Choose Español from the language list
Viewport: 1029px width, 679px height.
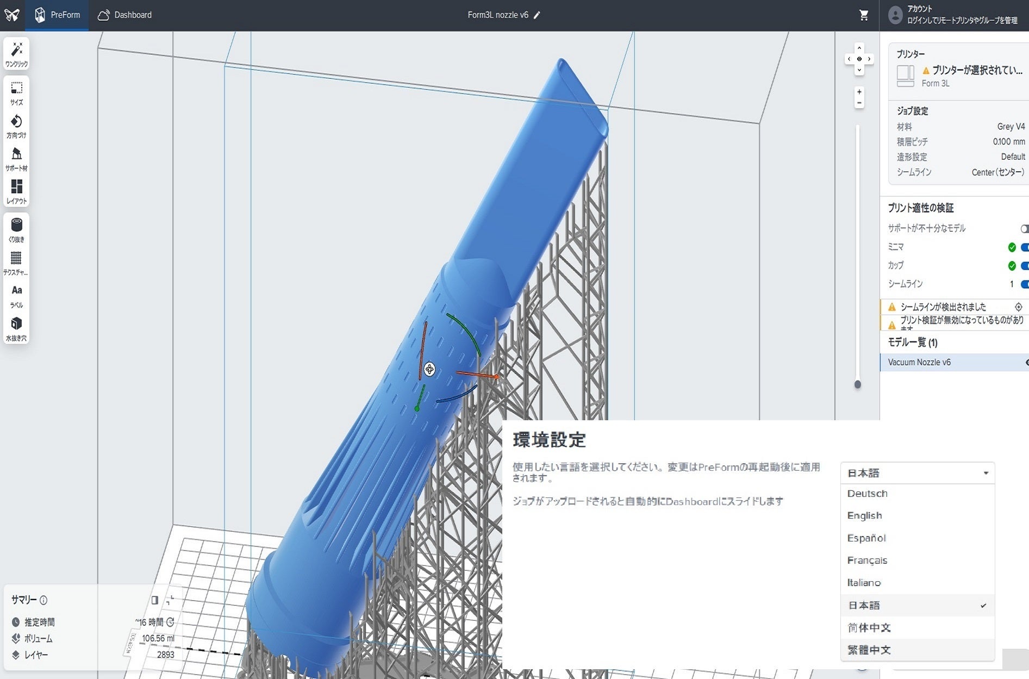click(x=918, y=538)
